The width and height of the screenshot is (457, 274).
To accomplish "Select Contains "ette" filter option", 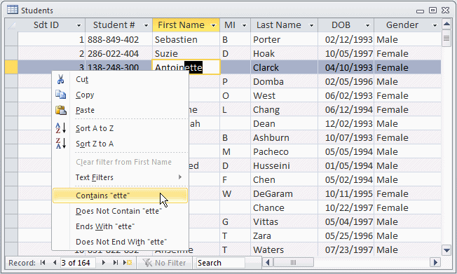I will (120, 196).
